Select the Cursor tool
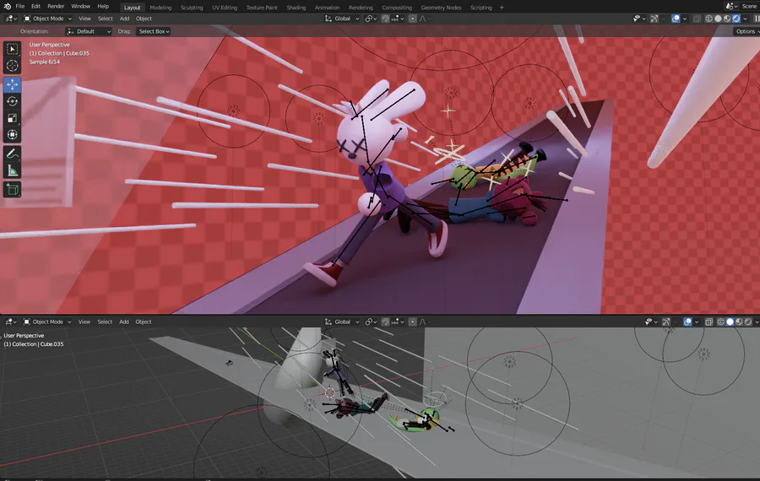The height and width of the screenshot is (481, 760). coord(12,65)
